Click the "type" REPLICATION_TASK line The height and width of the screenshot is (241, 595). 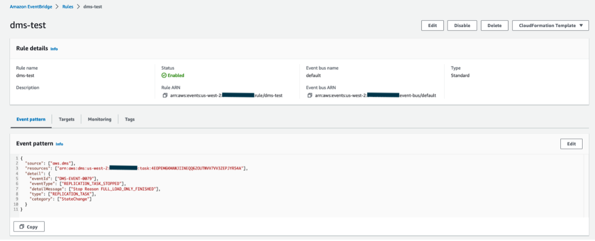coord(64,194)
